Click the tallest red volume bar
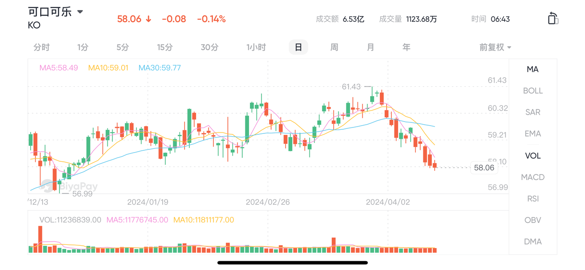 [40, 239]
